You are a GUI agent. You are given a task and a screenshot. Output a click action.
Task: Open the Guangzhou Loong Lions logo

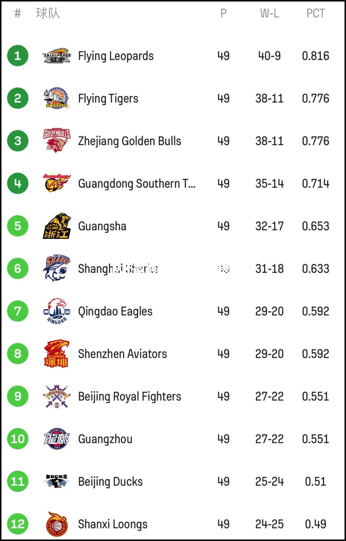pyautogui.click(x=57, y=439)
